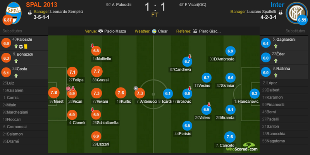Click the substituted-off arrow above Mattiello

(x=92, y=46)
